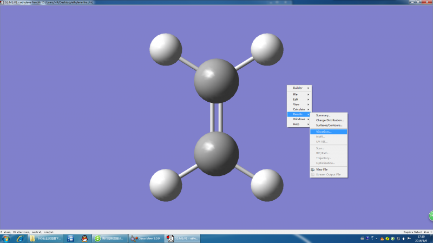Open the Summary results entry
Screen dimensions: 433x243
323,115
